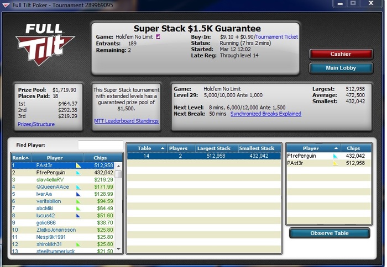Click the green flag icon in veritabilion row
This screenshot has width=387, height=267.
79,201
